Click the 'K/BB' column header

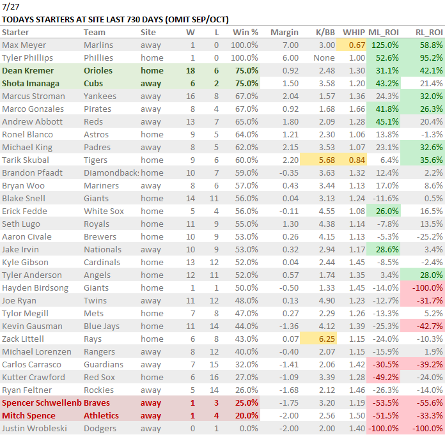pos(325,33)
